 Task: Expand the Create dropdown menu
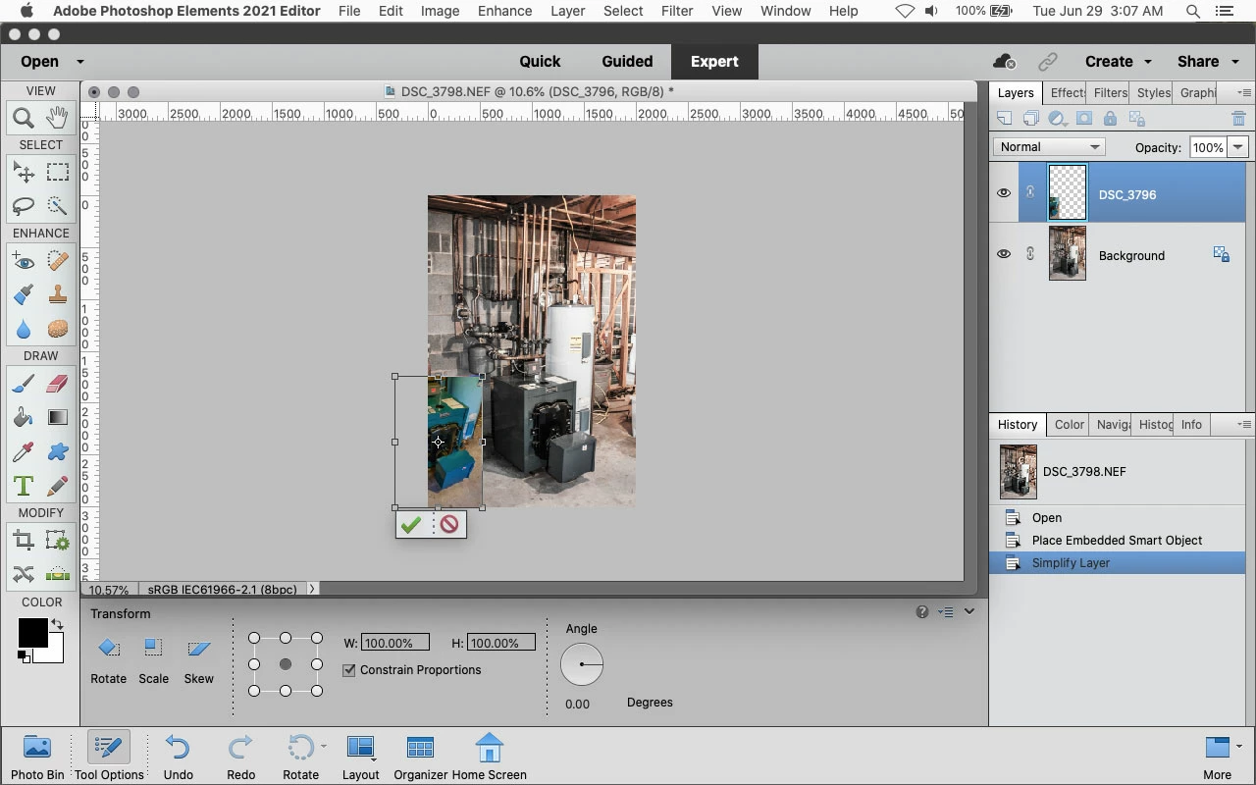coord(1118,61)
